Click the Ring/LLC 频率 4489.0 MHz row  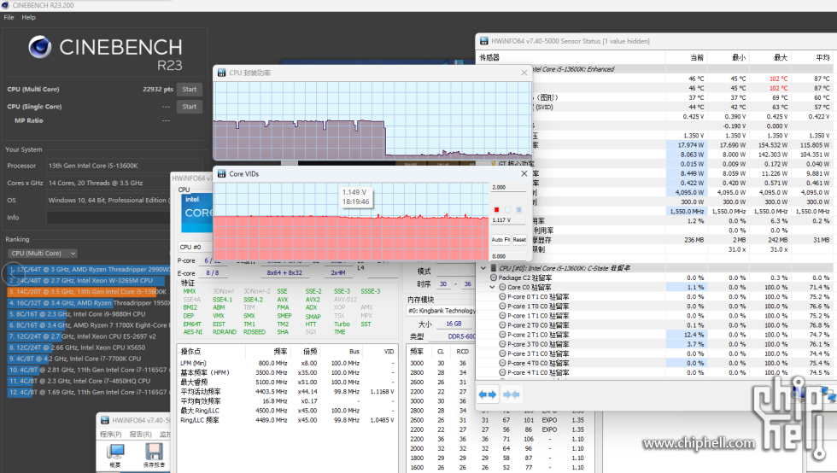coord(288,420)
